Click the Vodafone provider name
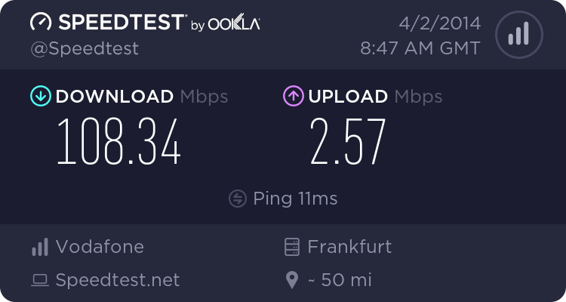 click(x=100, y=246)
